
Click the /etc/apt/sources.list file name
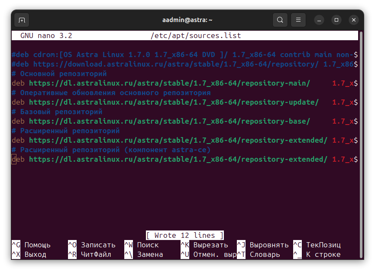tap(196, 35)
